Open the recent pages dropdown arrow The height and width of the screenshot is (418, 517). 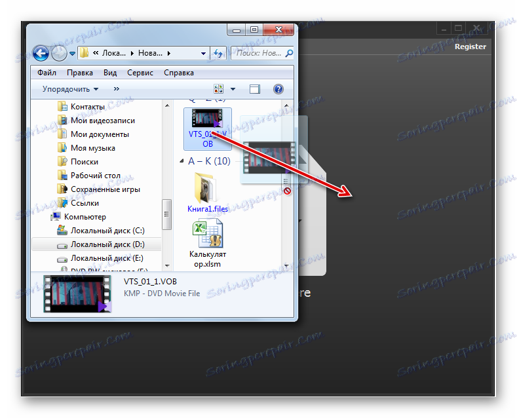[x=73, y=53]
